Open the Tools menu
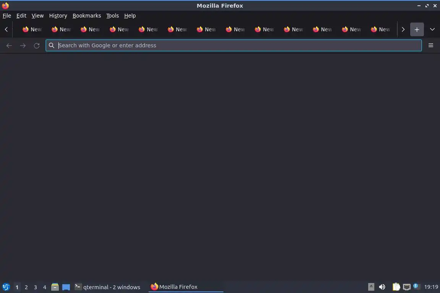 pos(113,16)
